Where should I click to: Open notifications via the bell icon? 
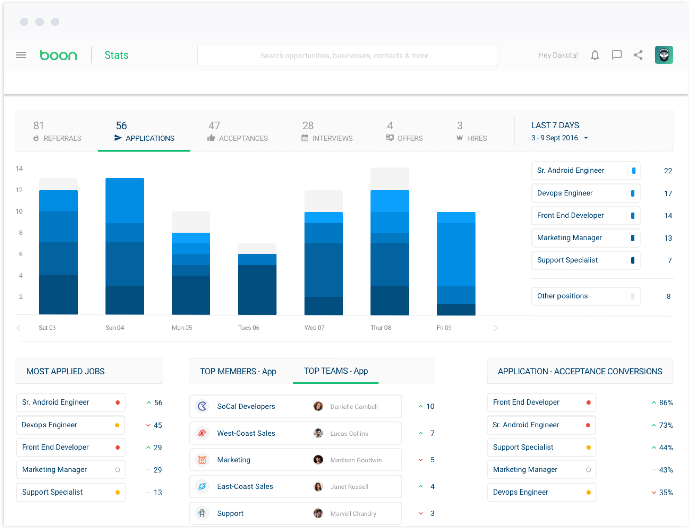coord(595,55)
